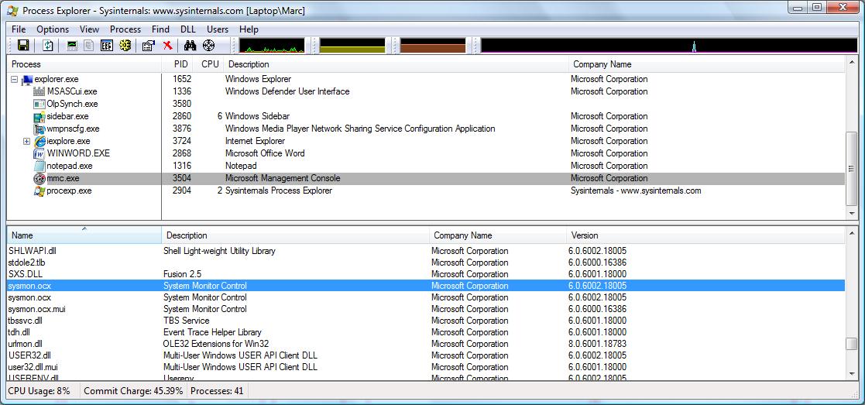The image size is (865, 405).
Task: Click the yellow commit history graph
Action: (x=352, y=46)
